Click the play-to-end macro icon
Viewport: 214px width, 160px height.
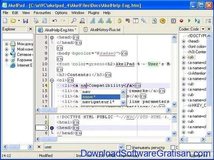coord(198,21)
